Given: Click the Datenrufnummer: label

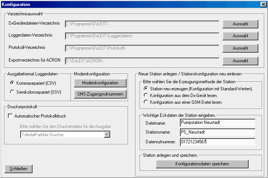Looking at the screenshot, I should tap(161, 142).
